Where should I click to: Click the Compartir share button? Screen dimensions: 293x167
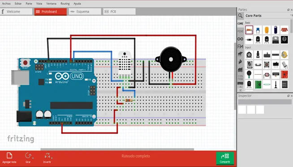pos(225,158)
